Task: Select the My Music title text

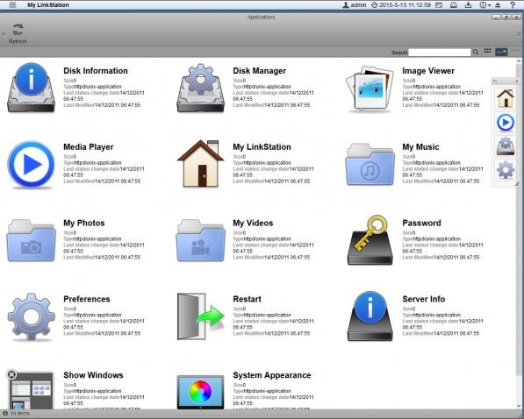Action: coord(420,147)
